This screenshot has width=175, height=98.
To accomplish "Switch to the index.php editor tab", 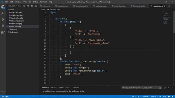I will 46,6.
